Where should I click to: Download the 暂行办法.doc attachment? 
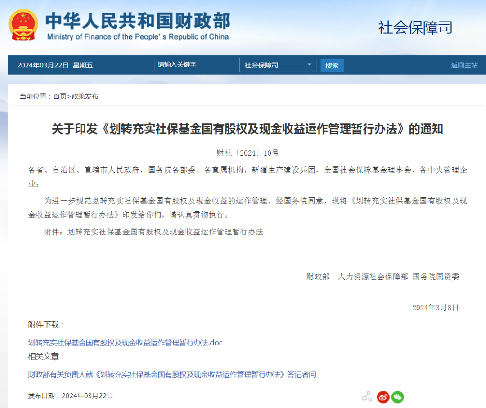coord(125,343)
